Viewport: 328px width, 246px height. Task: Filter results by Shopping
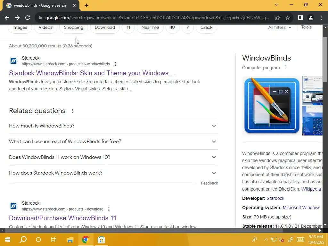[x=73, y=28]
